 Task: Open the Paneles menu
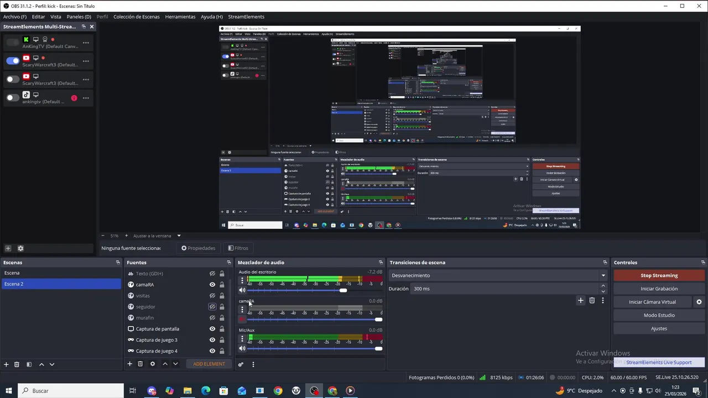(79, 17)
